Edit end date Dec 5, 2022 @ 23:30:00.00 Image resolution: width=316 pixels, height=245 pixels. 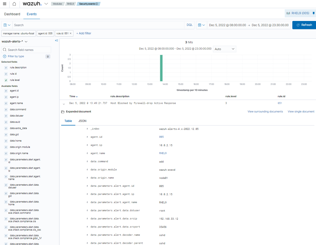tap(270, 25)
